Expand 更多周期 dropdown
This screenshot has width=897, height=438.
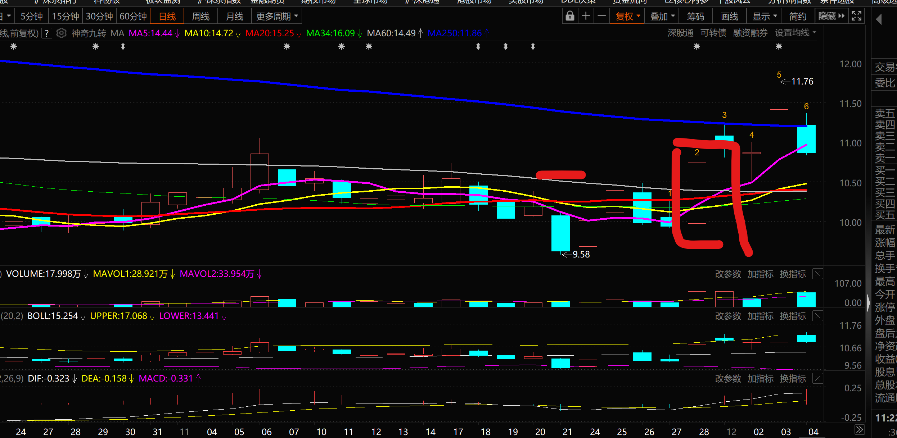click(277, 16)
